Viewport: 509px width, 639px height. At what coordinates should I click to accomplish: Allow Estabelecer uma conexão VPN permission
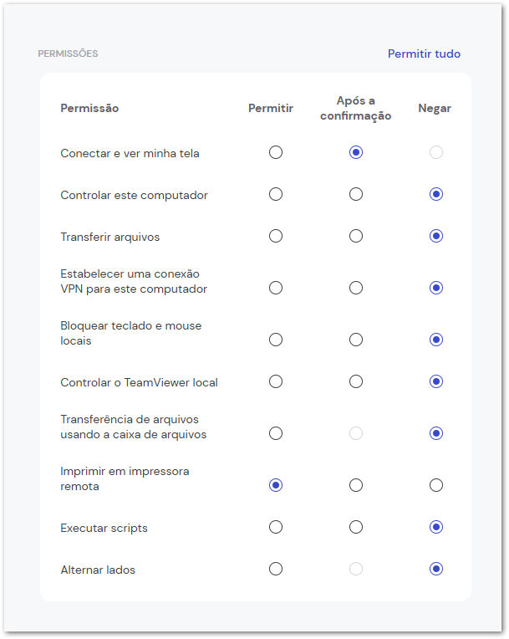click(276, 288)
